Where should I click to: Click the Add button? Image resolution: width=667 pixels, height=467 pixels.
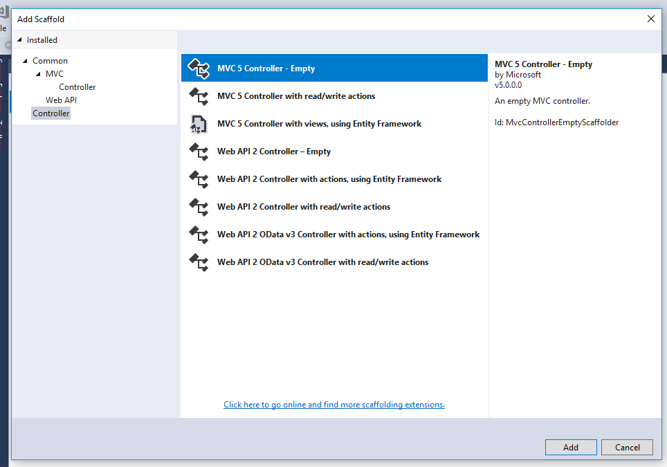coord(570,447)
